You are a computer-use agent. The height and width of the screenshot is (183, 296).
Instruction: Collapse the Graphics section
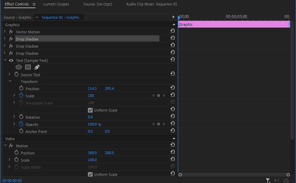pyautogui.click(x=174, y=24)
